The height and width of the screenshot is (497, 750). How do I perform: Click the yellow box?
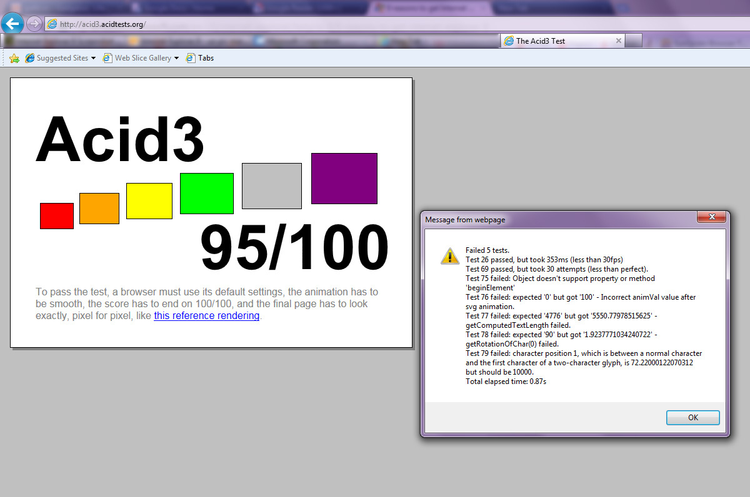point(149,201)
